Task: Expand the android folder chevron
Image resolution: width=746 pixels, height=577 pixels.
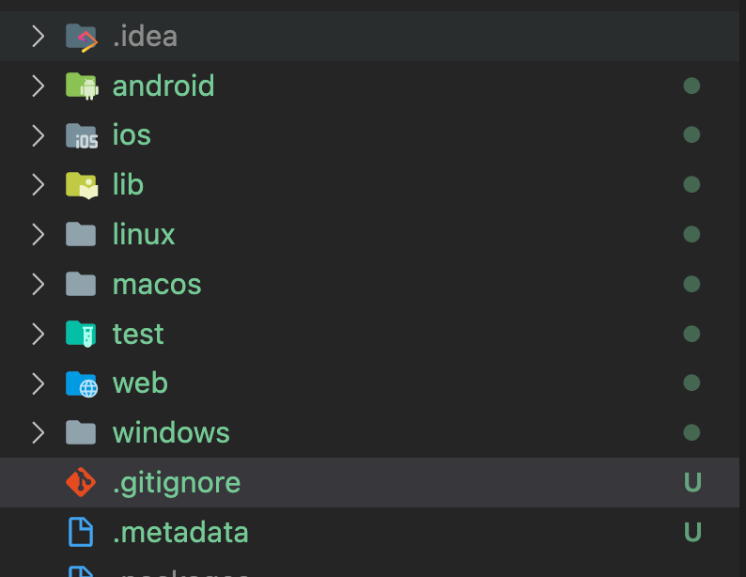Action: pos(39,86)
